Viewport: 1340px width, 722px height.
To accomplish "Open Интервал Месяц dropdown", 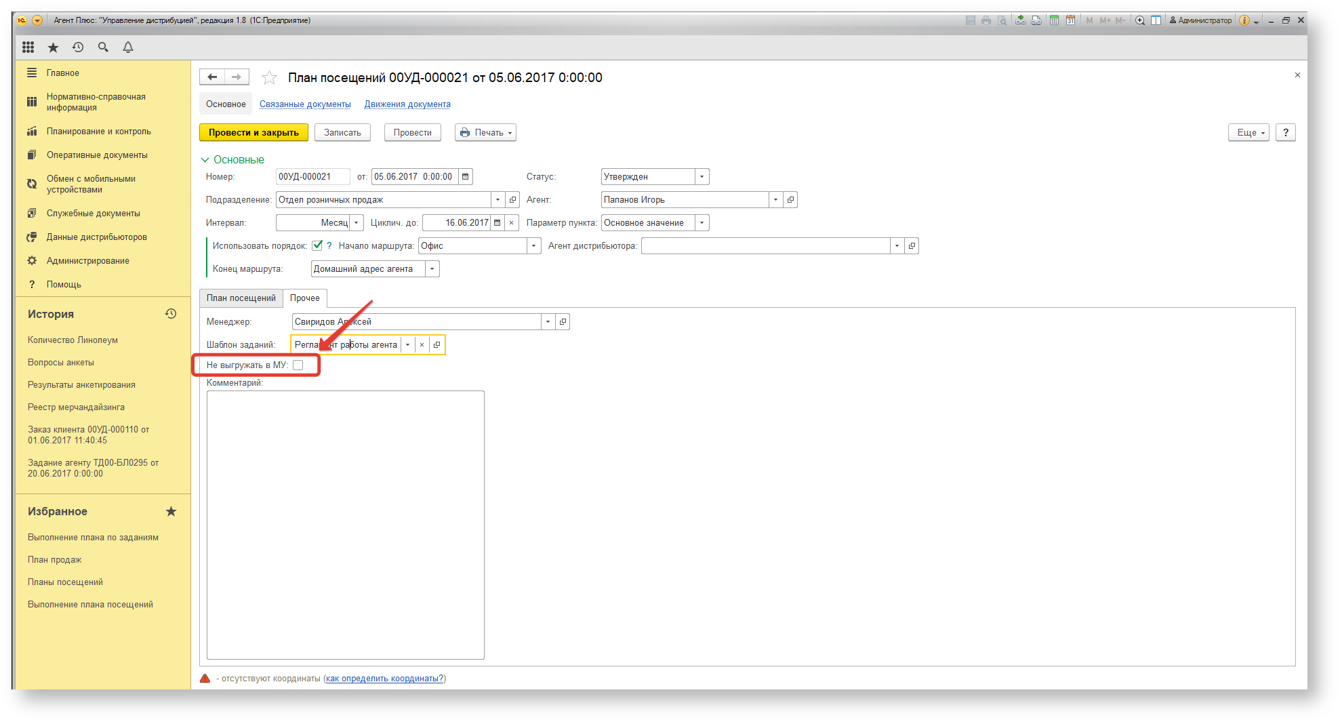I will (x=357, y=223).
